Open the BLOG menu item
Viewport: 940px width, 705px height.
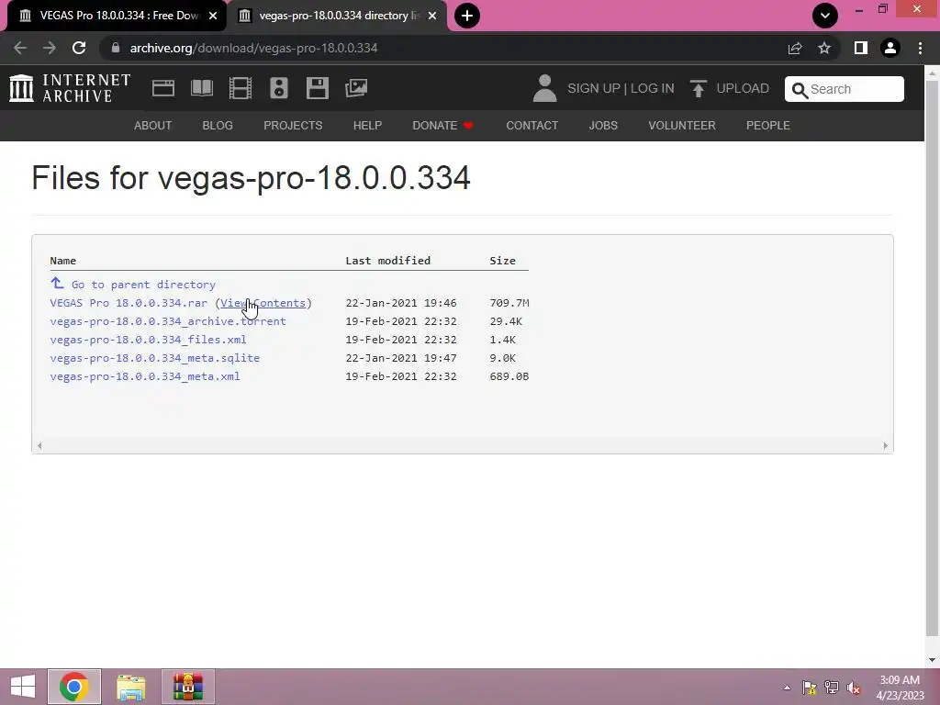[218, 125]
